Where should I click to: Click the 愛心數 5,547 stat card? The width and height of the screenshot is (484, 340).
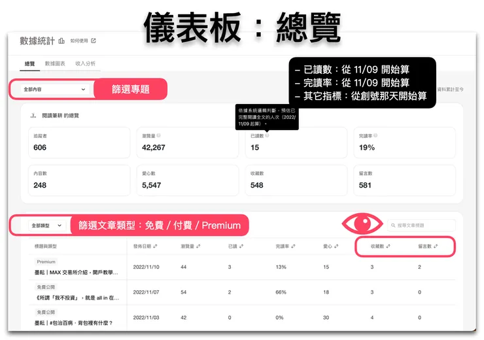click(188, 180)
